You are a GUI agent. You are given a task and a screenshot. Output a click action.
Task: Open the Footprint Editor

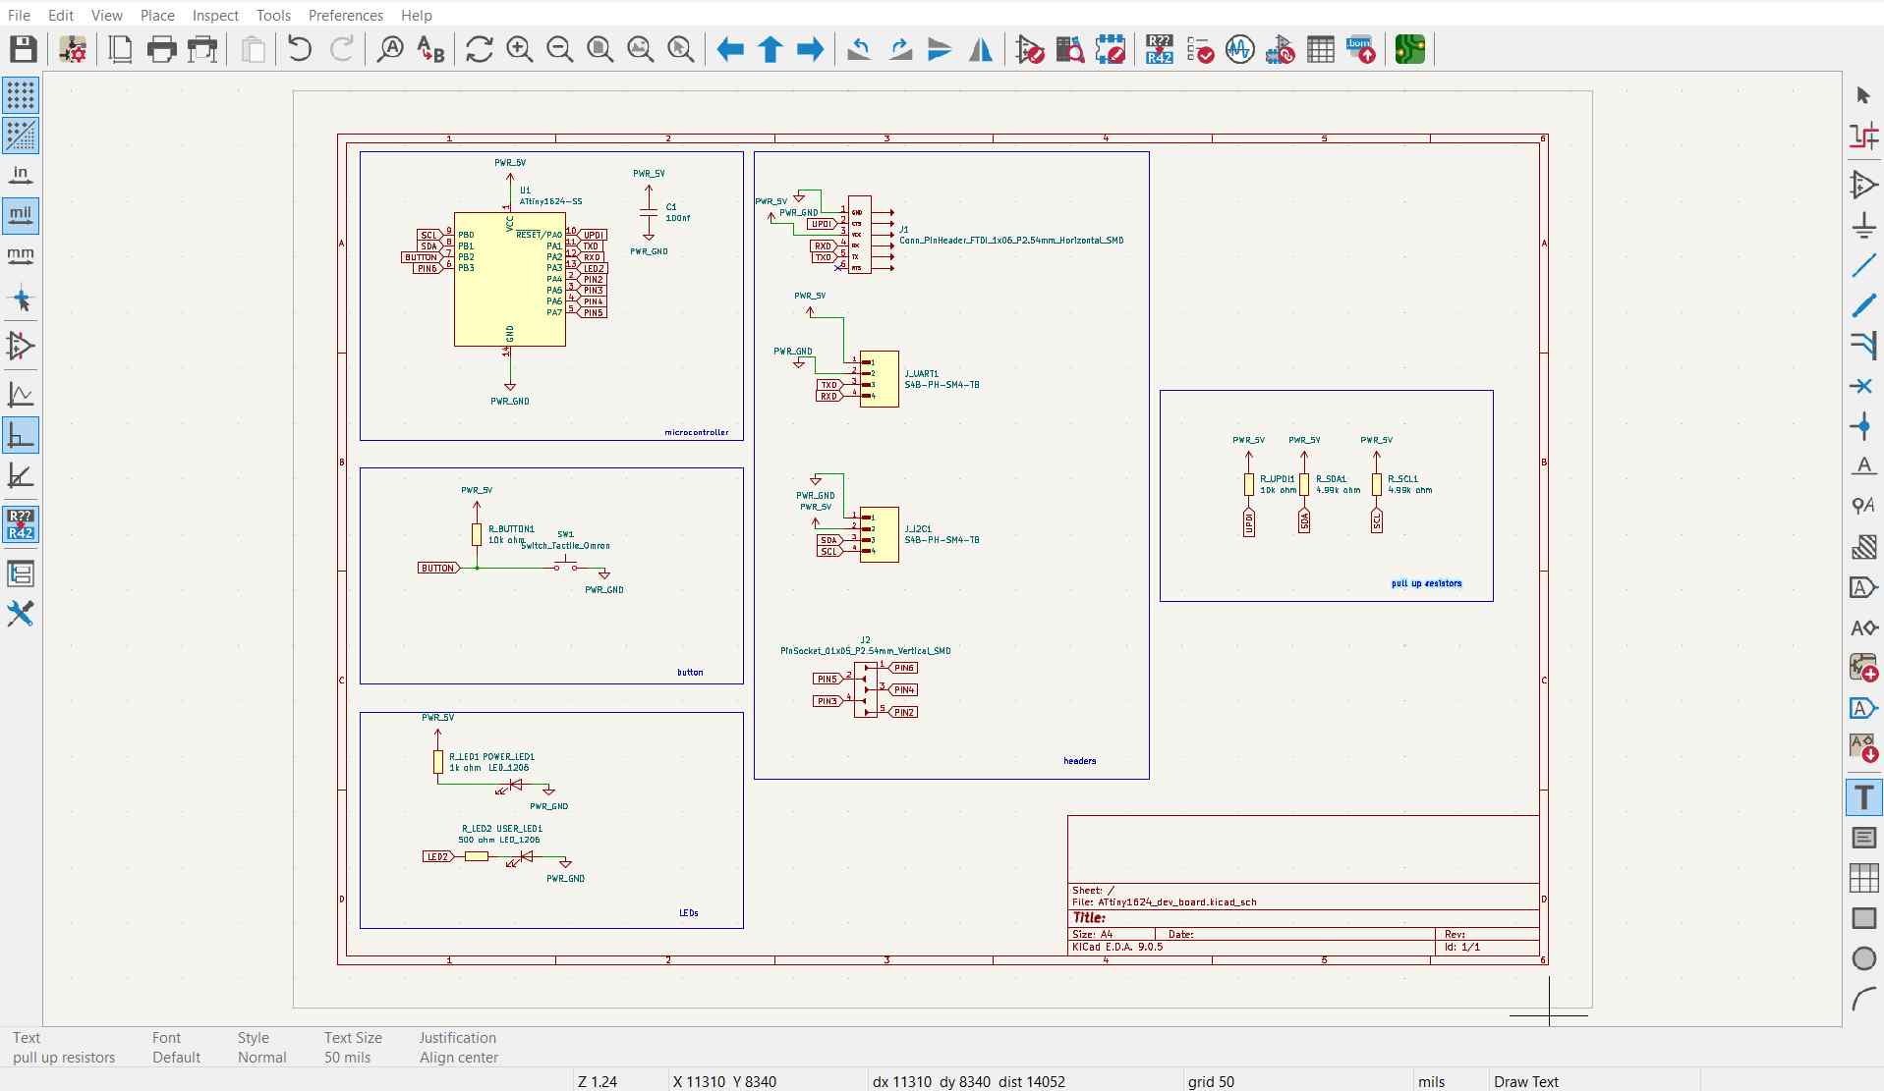tap(1111, 49)
